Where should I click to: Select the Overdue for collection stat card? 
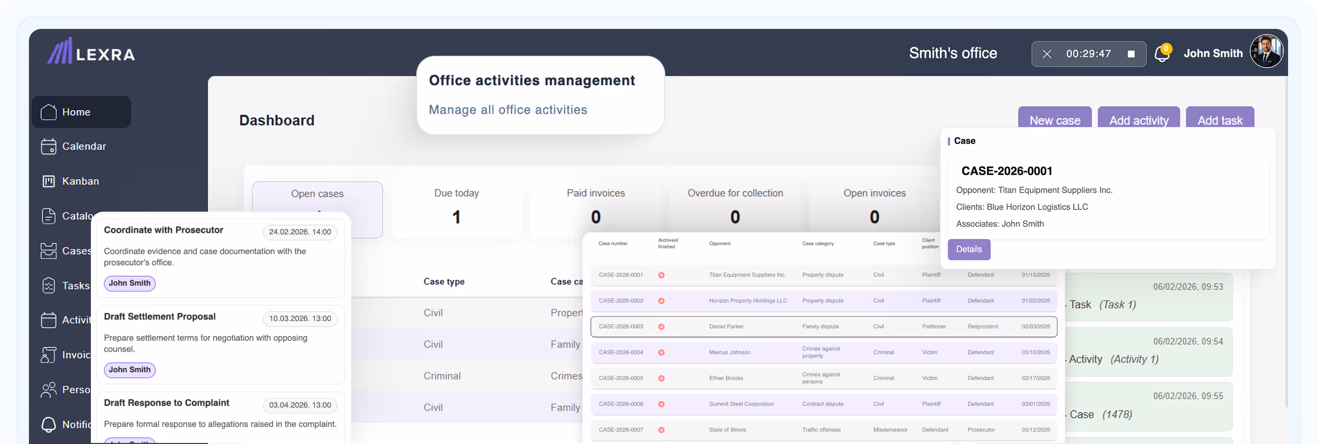pyautogui.click(x=735, y=210)
